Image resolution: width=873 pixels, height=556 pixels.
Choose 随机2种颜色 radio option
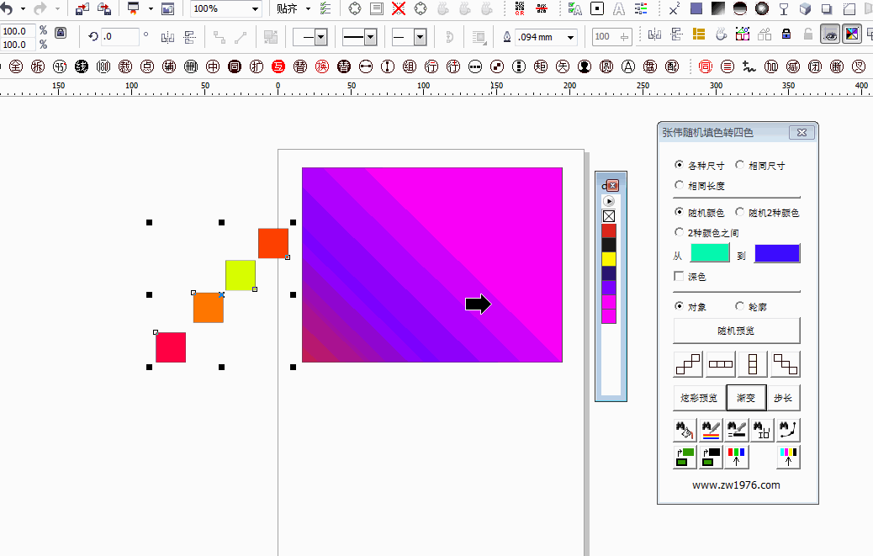pos(767,213)
